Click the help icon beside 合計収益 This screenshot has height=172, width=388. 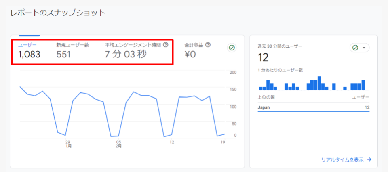tap(208, 45)
